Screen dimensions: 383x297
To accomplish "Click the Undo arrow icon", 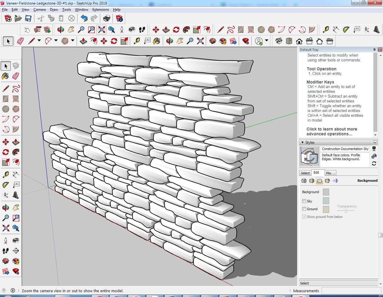I will (84, 19).
